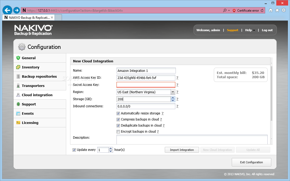Click the Log out link
This screenshot has width=290, height=181.
tap(267, 30)
